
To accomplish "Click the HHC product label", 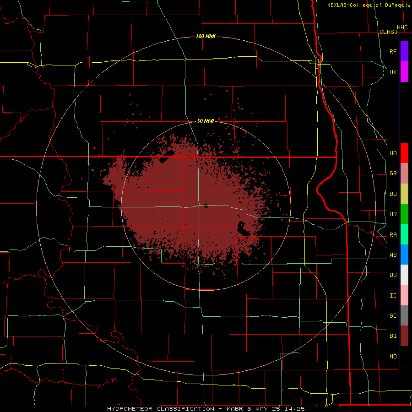I will tap(402, 27).
